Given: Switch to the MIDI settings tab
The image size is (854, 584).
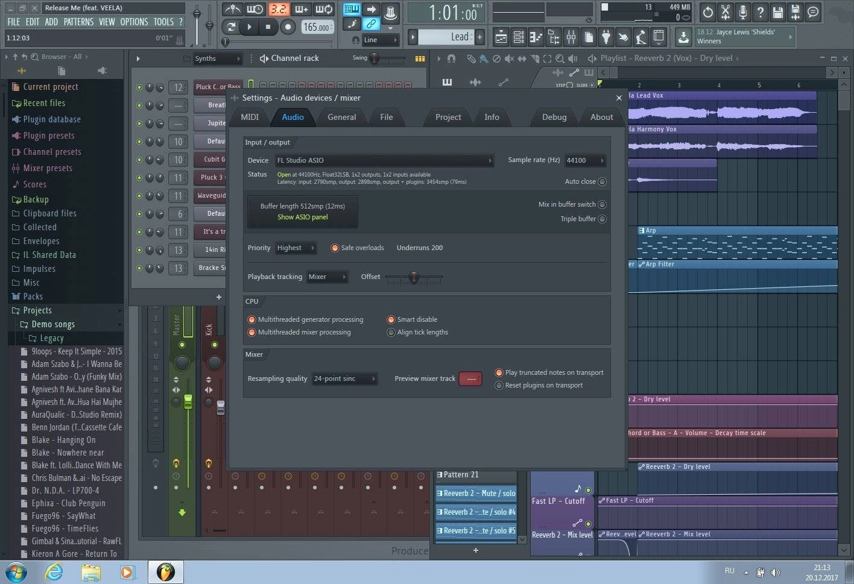Looking at the screenshot, I should tap(250, 117).
